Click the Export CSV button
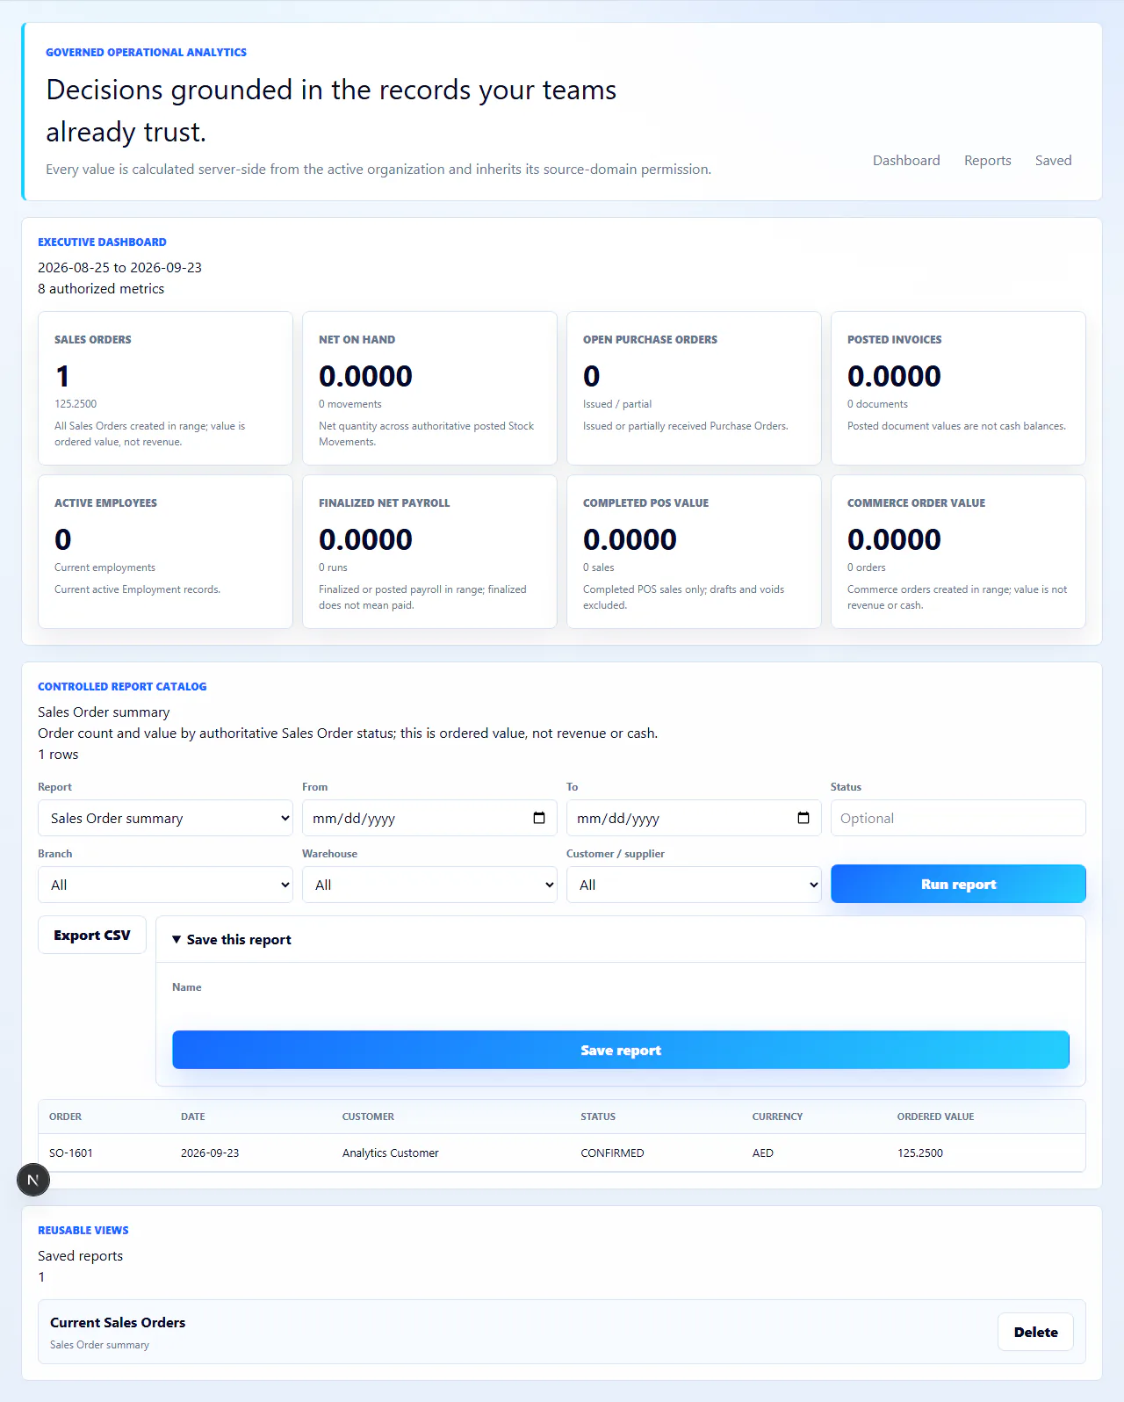 click(92, 935)
